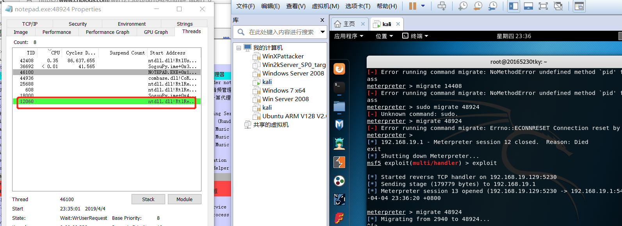Click the console view icon at toolbar end
The width and height of the screenshot is (622, 226).
pos(579,6)
